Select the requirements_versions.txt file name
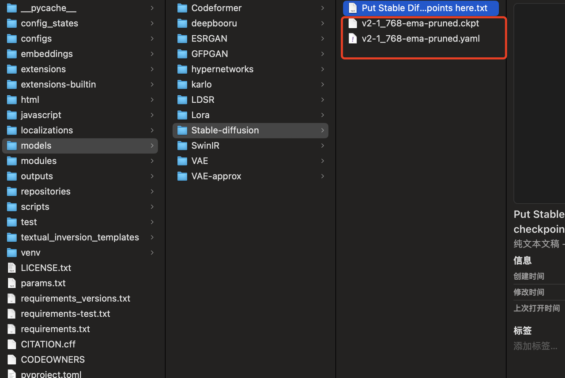Image resolution: width=565 pixels, height=378 pixels. (x=75, y=299)
